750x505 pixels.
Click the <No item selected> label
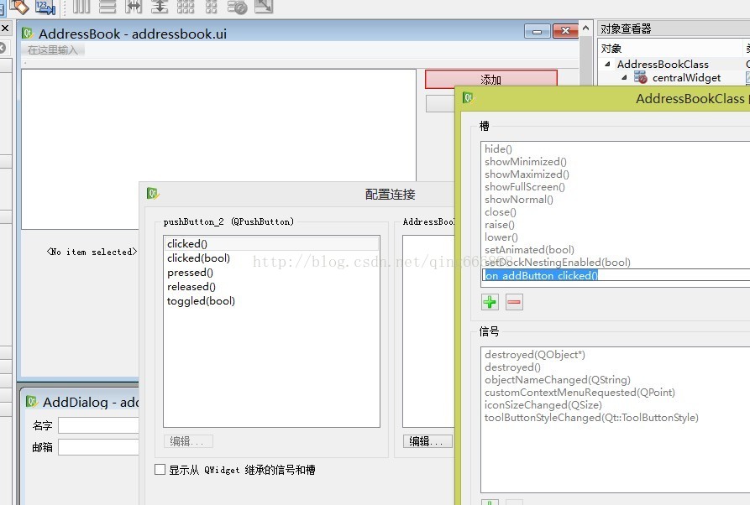[x=92, y=252]
